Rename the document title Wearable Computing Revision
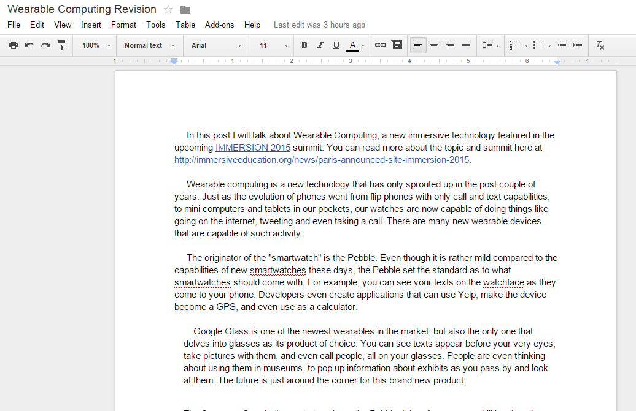The image size is (636, 411). pyautogui.click(x=82, y=9)
